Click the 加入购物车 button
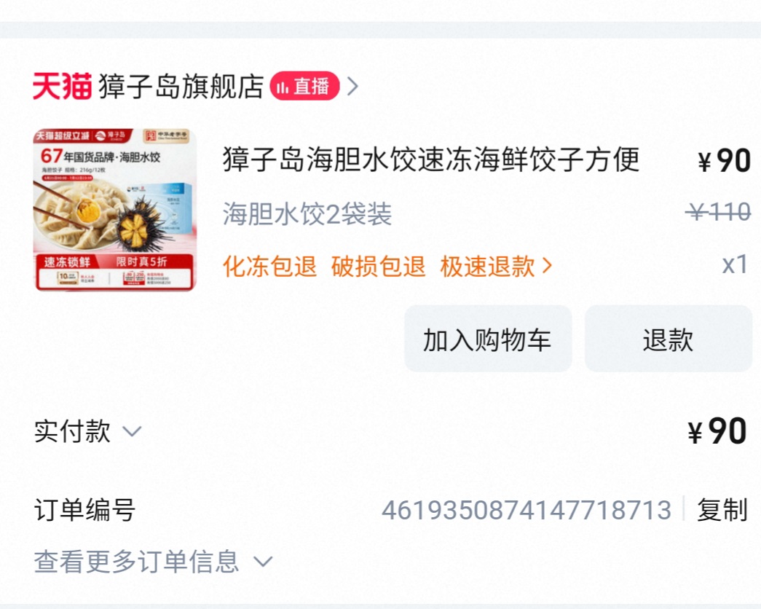761x609 pixels. [x=488, y=339]
